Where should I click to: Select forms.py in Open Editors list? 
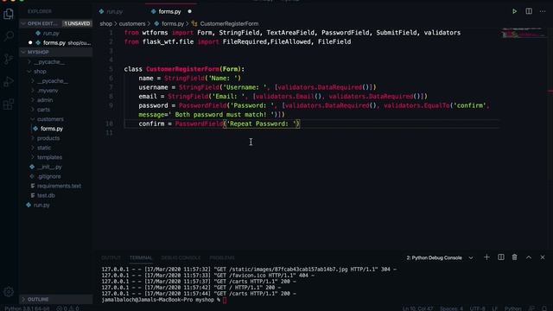click(54, 42)
